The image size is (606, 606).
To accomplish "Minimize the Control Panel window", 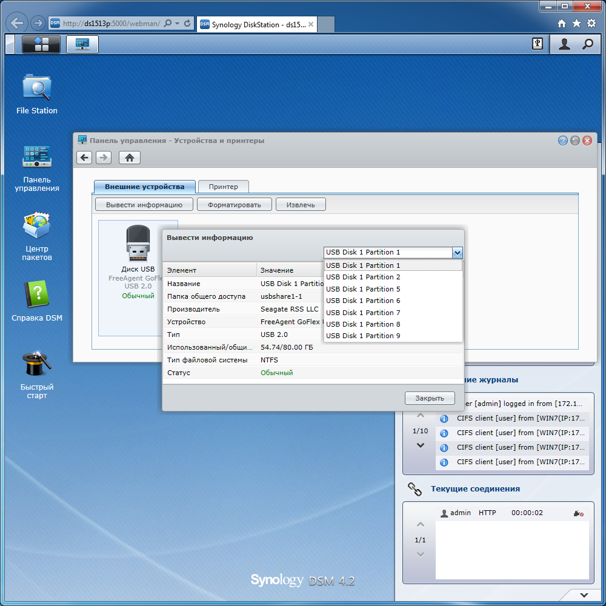I will click(575, 141).
